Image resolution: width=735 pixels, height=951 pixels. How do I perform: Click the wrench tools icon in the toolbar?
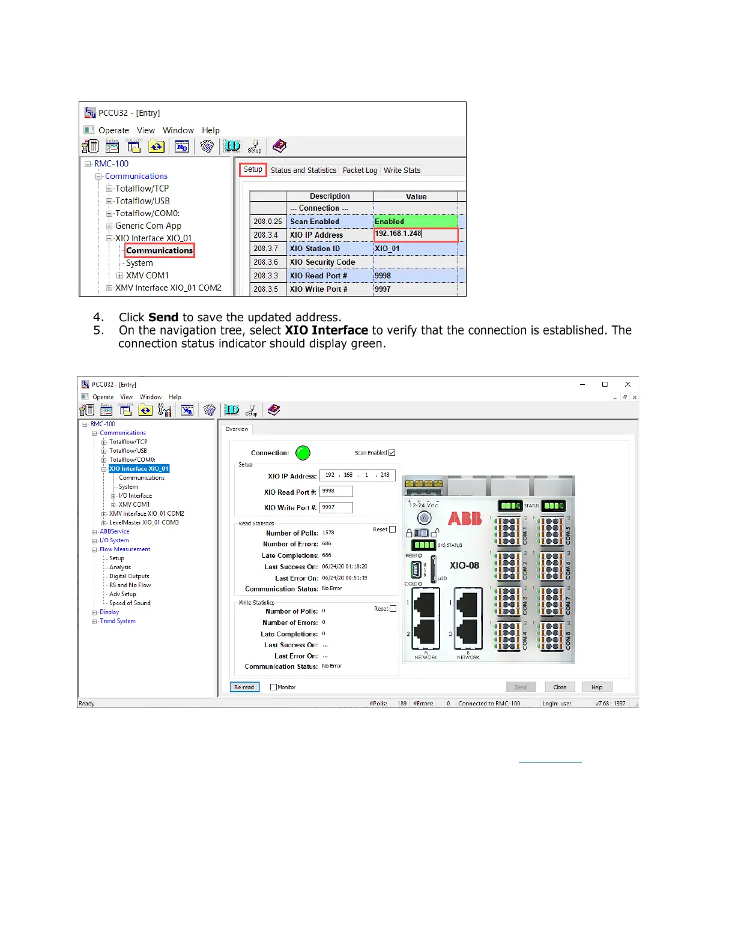165,410
